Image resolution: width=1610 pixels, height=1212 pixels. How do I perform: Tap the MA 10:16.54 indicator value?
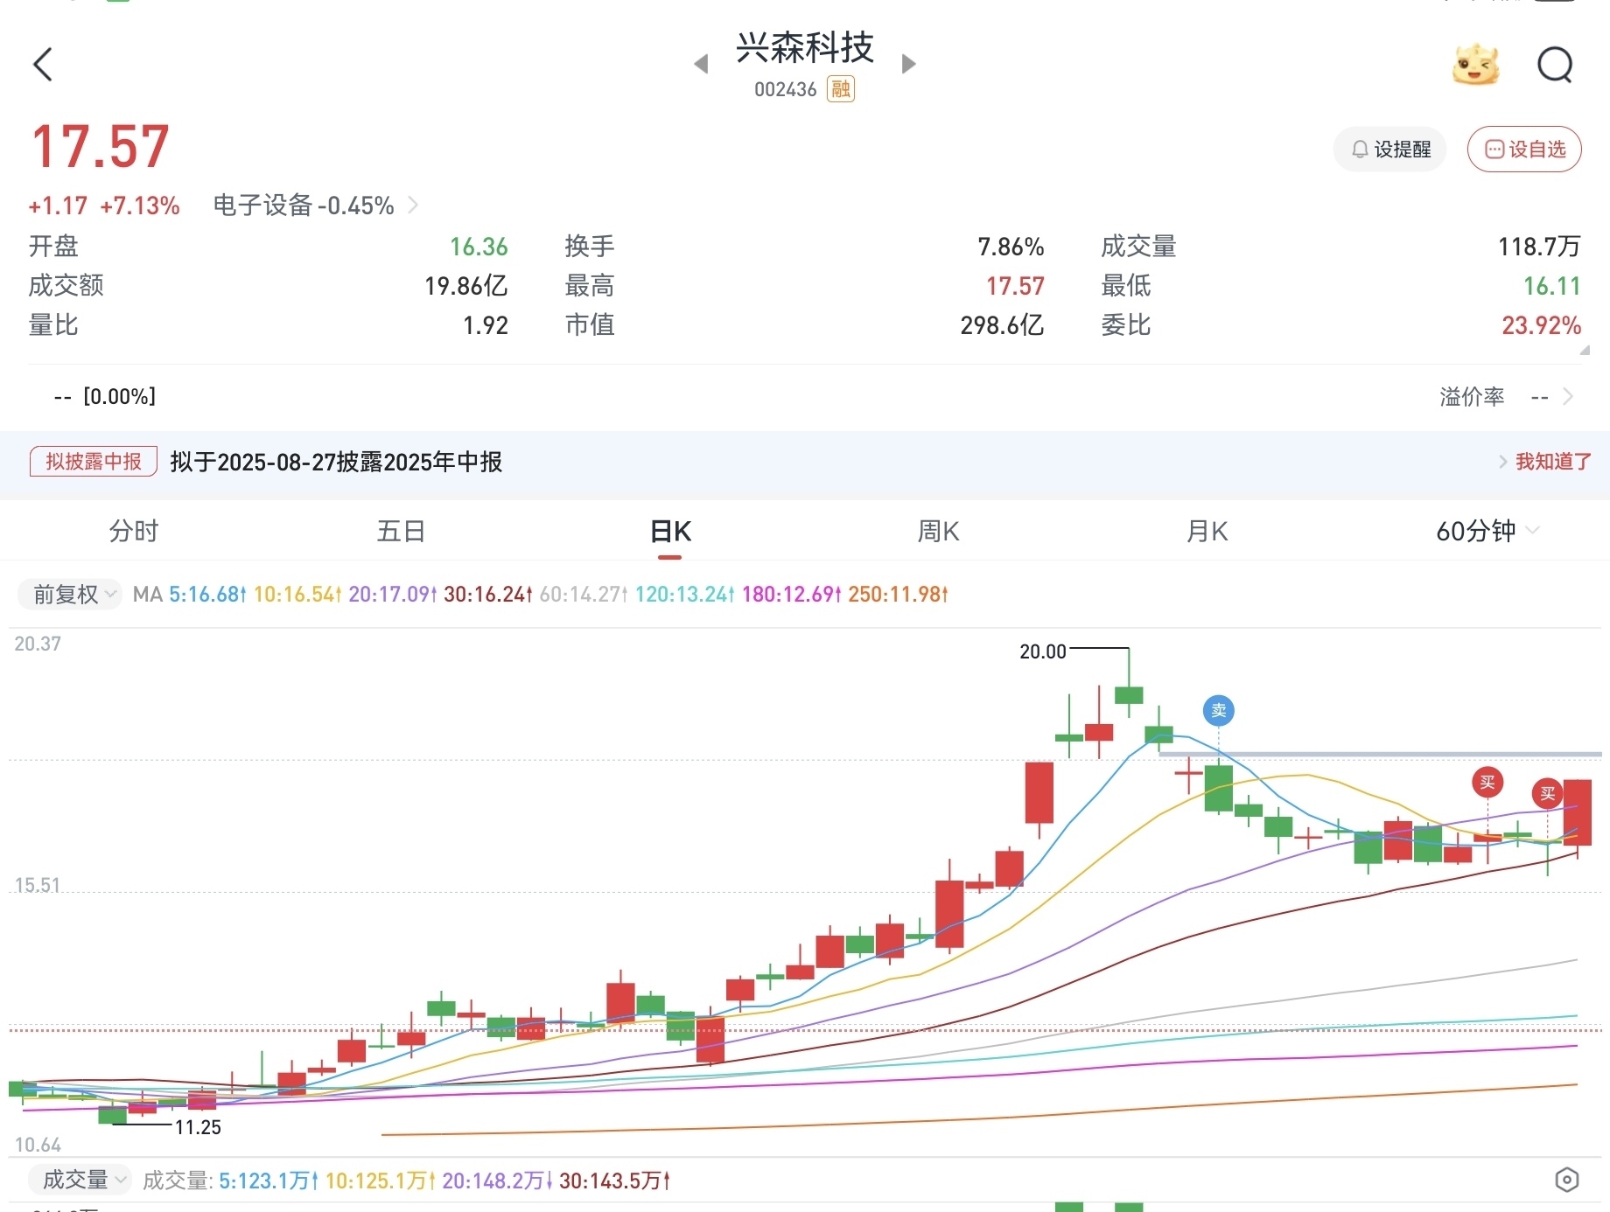pyautogui.click(x=297, y=595)
